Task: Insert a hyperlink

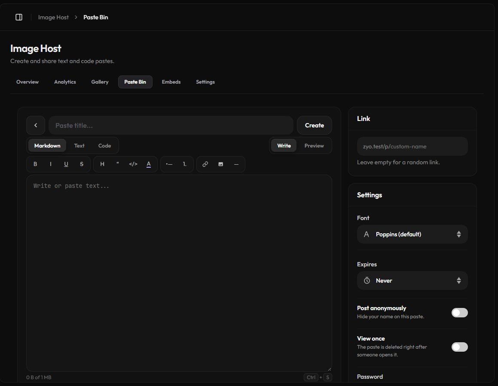Action: pos(205,164)
